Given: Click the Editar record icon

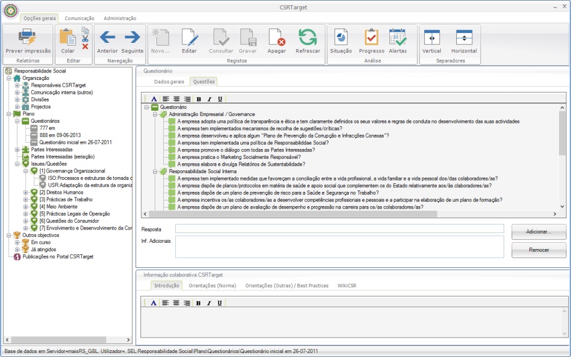Looking at the screenshot, I should click(190, 38).
